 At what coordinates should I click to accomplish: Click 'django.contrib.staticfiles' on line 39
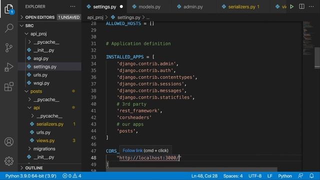coord(154,97)
